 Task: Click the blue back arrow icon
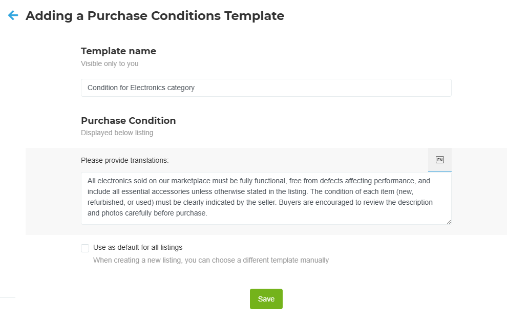click(13, 16)
